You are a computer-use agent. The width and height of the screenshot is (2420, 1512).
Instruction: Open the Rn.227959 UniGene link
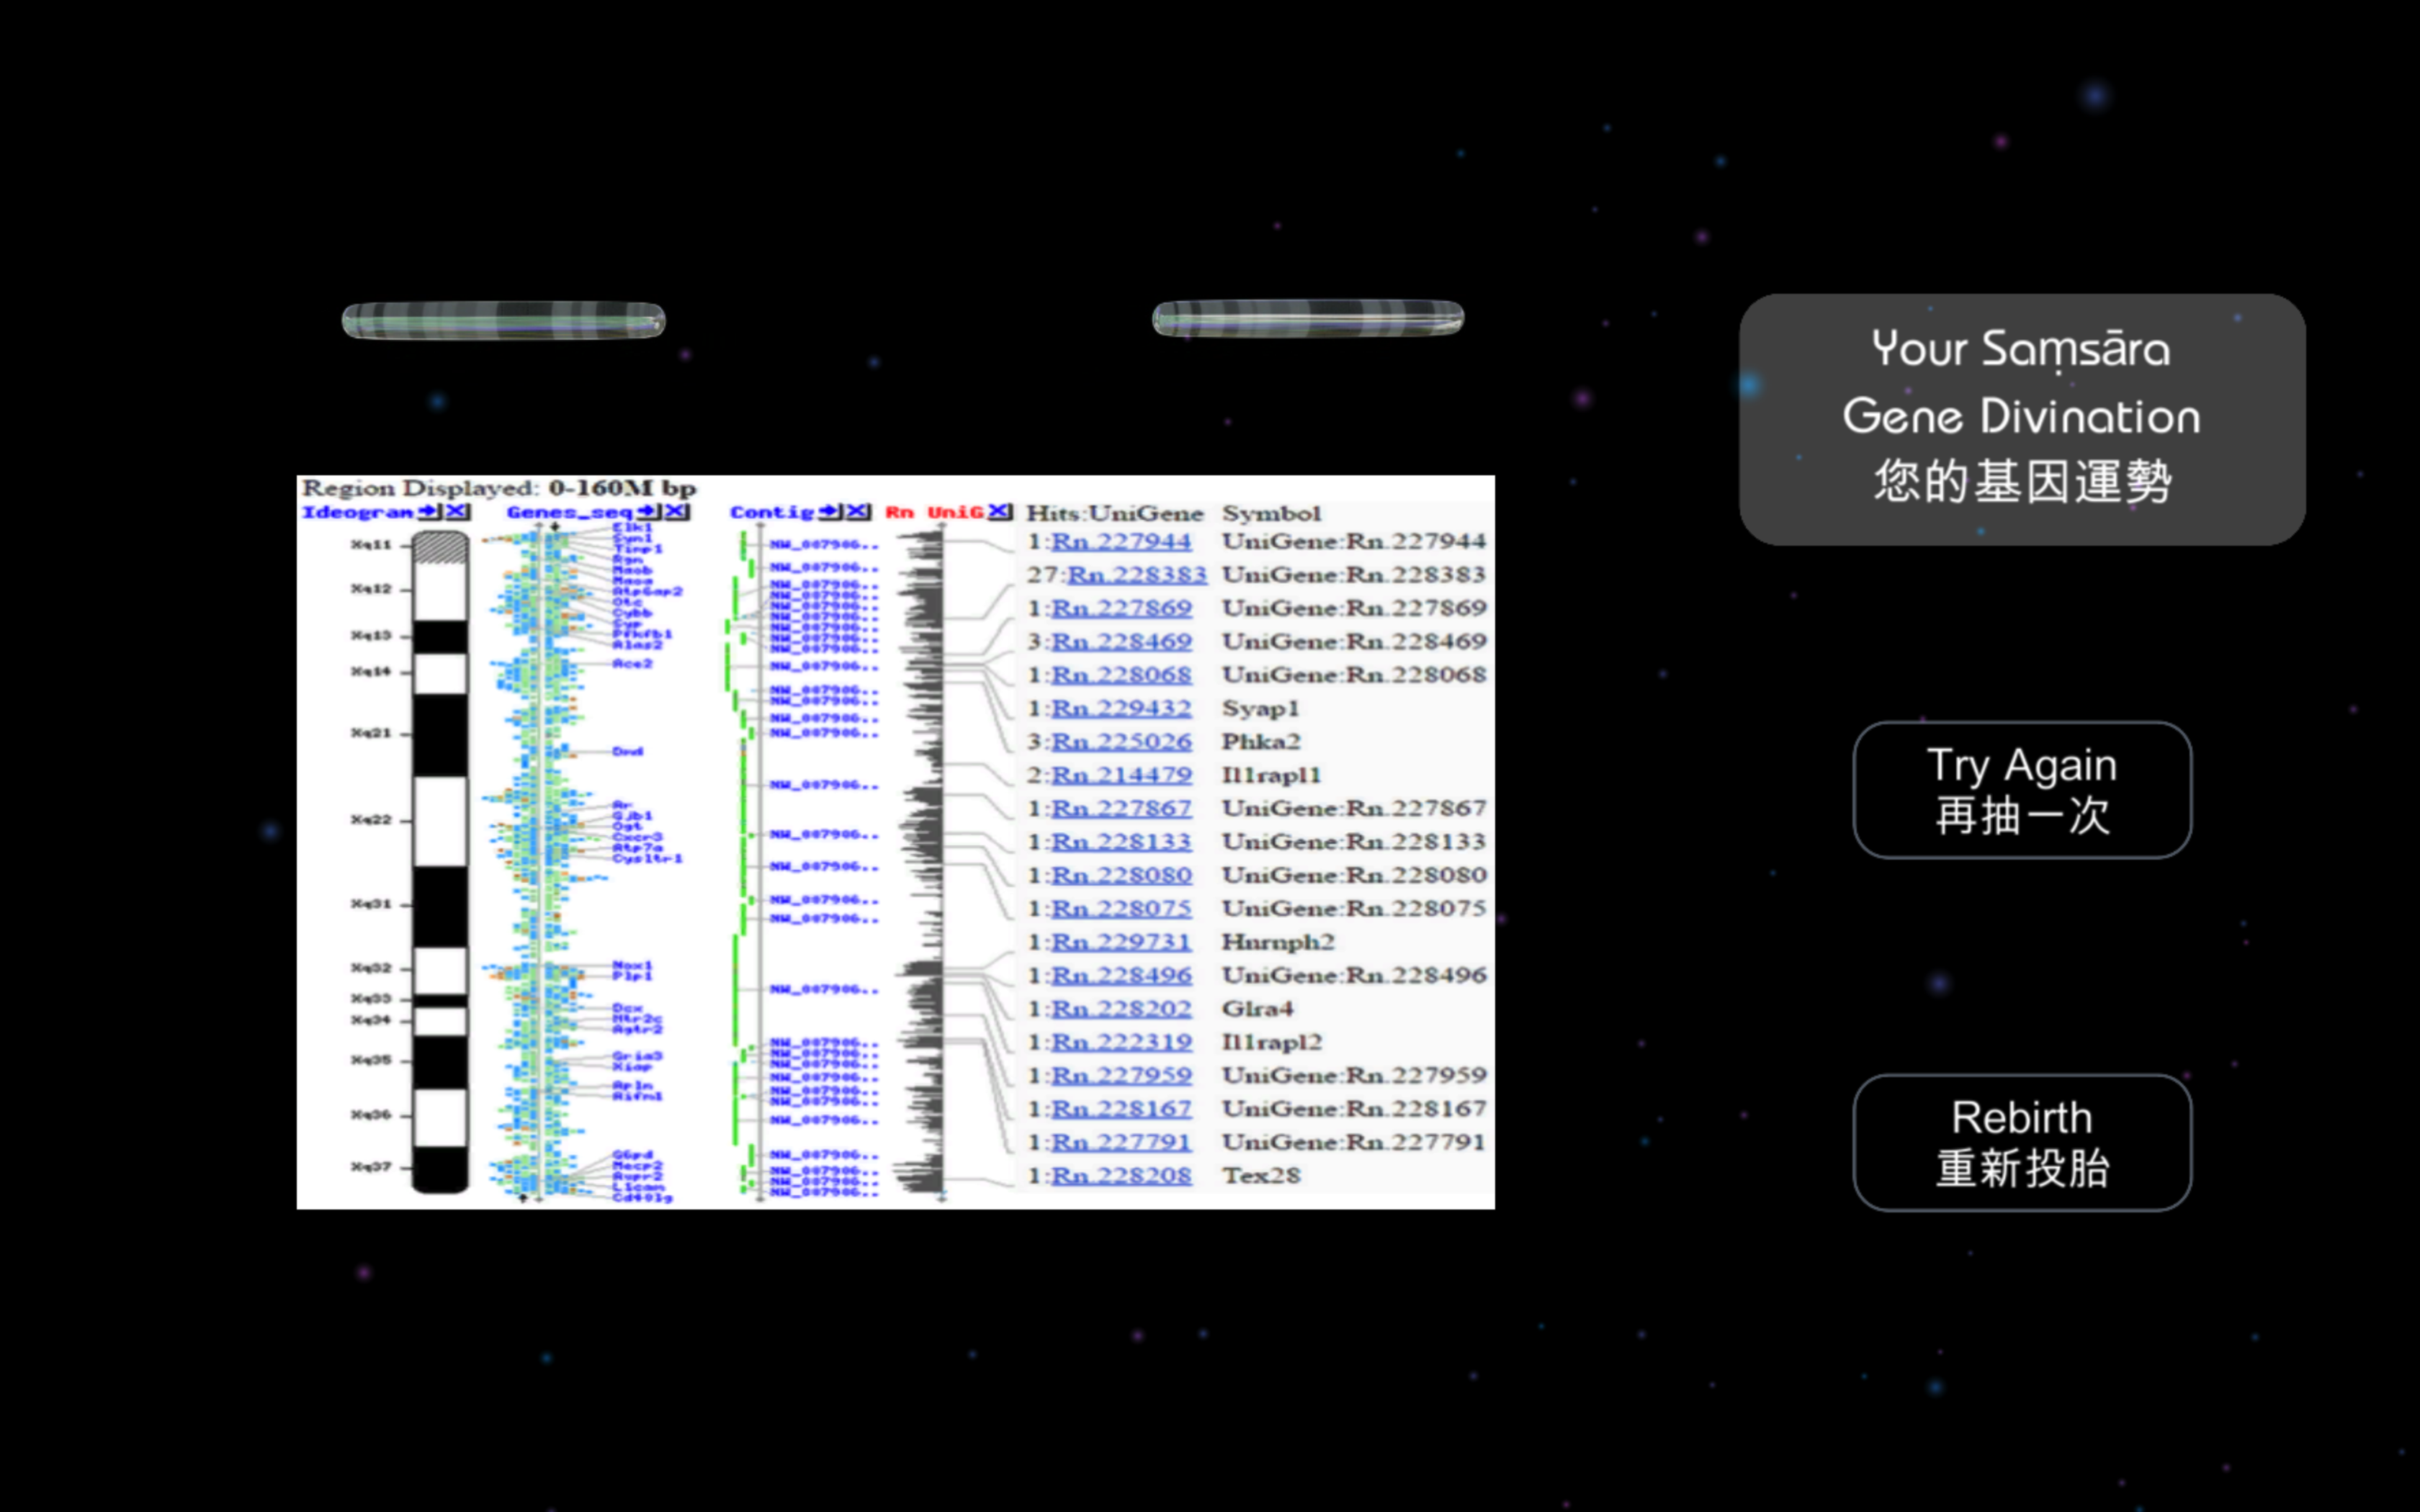1121,1075
